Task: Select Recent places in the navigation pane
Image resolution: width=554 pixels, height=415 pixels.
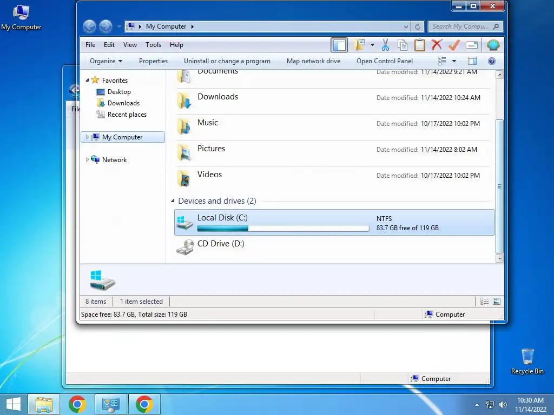Action: click(127, 115)
